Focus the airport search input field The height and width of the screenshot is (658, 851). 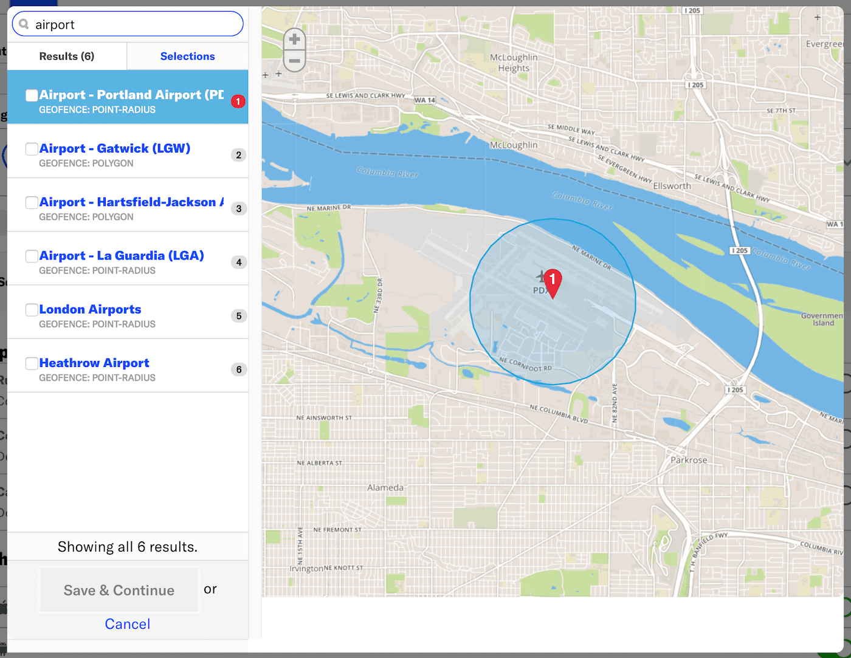(x=134, y=24)
